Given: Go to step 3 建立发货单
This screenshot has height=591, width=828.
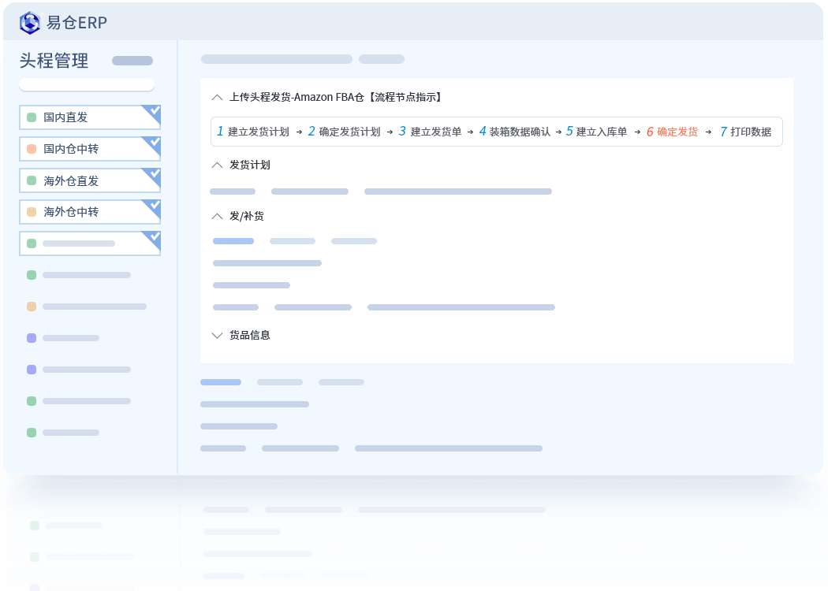Looking at the screenshot, I should [x=431, y=132].
